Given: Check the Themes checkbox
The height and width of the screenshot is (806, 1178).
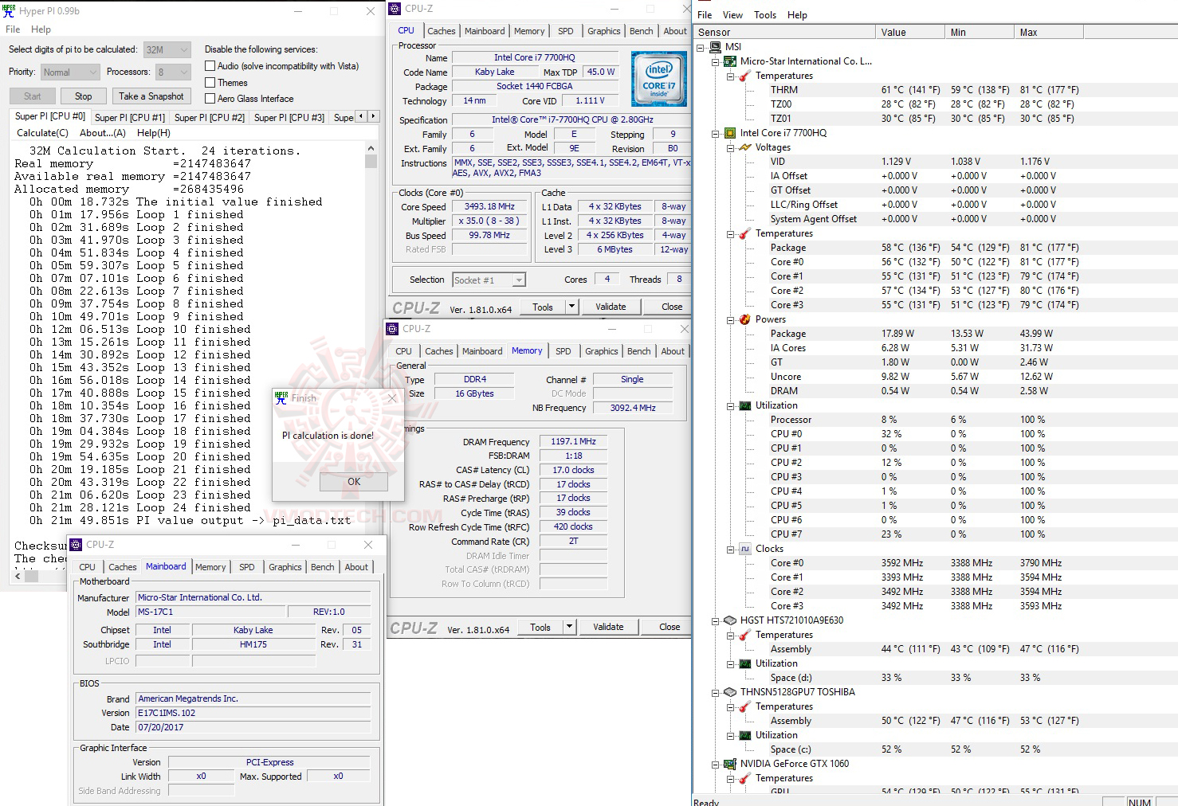Looking at the screenshot, I should [x=210, y=82].
